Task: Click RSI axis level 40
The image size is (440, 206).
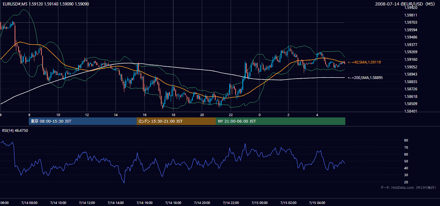Action: [x=406, y=168]
